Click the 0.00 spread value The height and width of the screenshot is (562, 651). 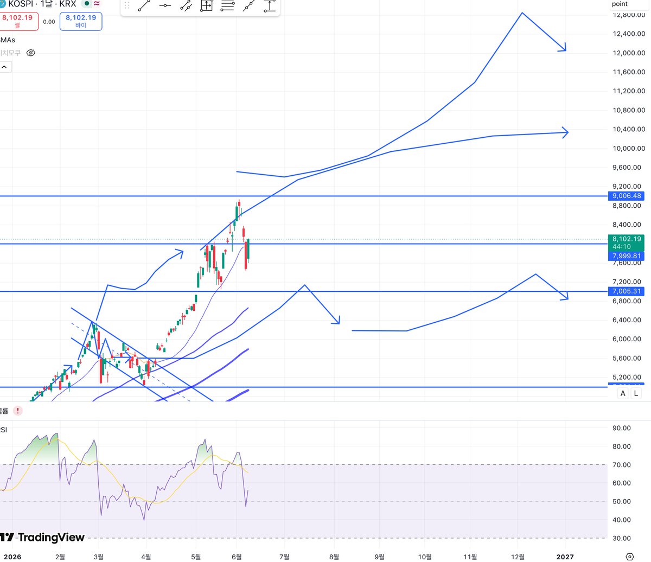[x=49, y=22]
